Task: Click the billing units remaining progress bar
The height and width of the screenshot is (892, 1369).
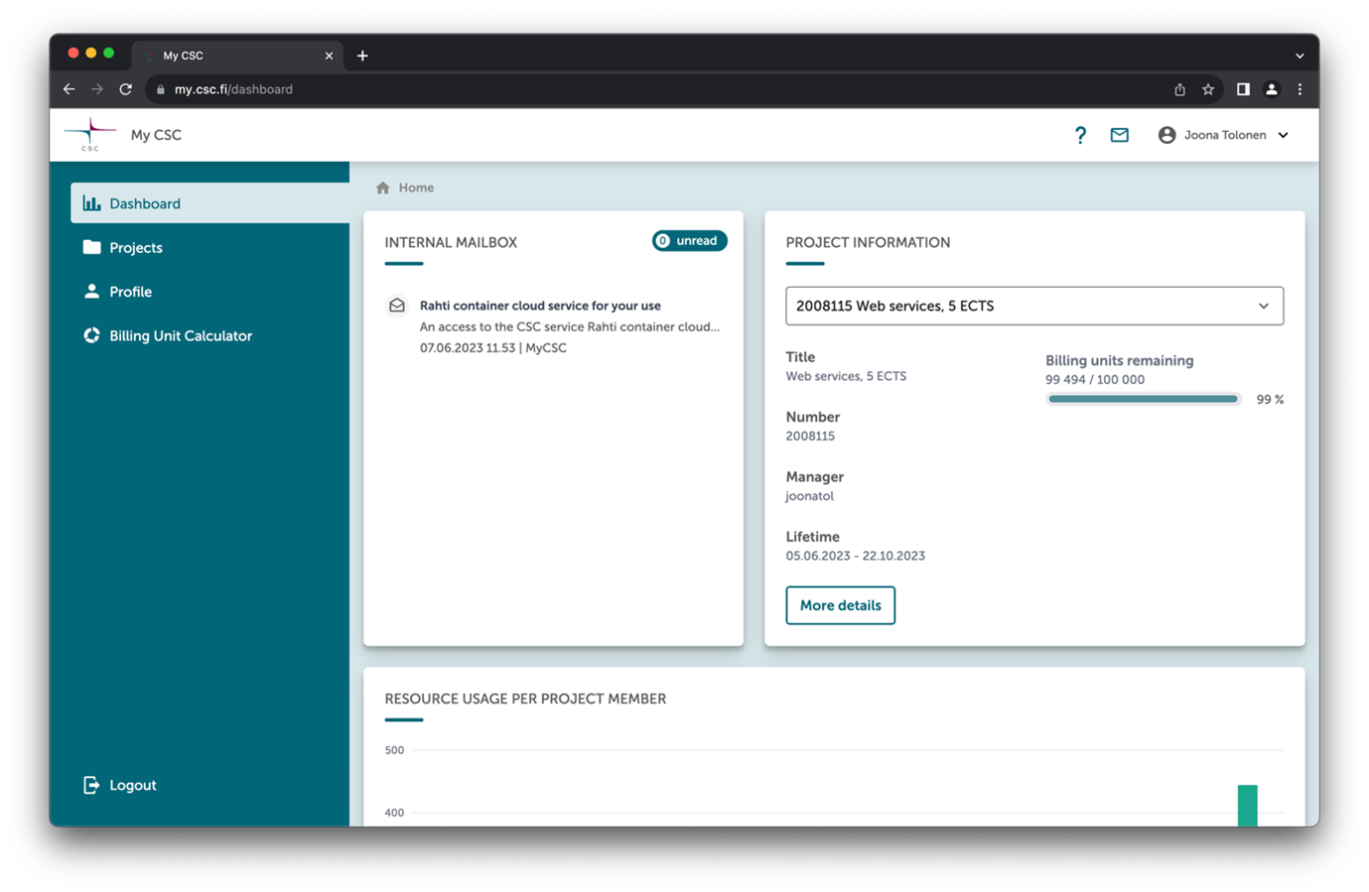Action: point(1143,399)
